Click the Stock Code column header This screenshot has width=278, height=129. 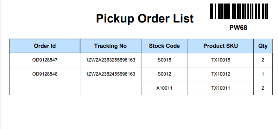[x=164, y=46]
